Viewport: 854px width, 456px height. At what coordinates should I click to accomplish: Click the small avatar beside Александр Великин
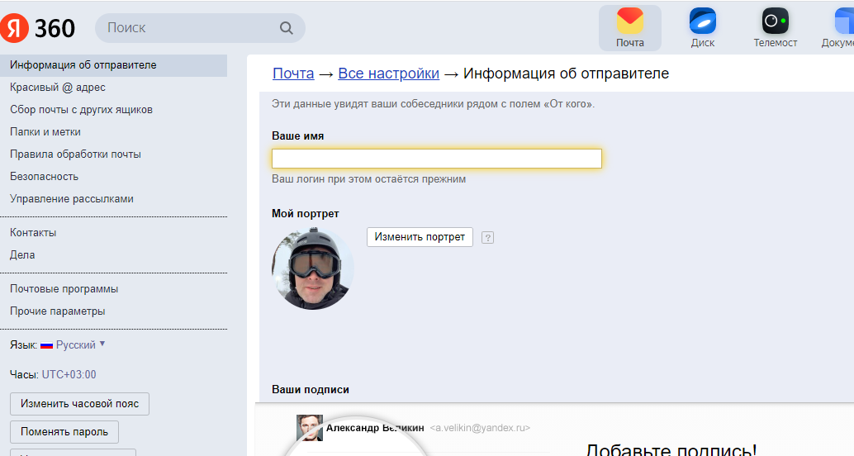310,428
